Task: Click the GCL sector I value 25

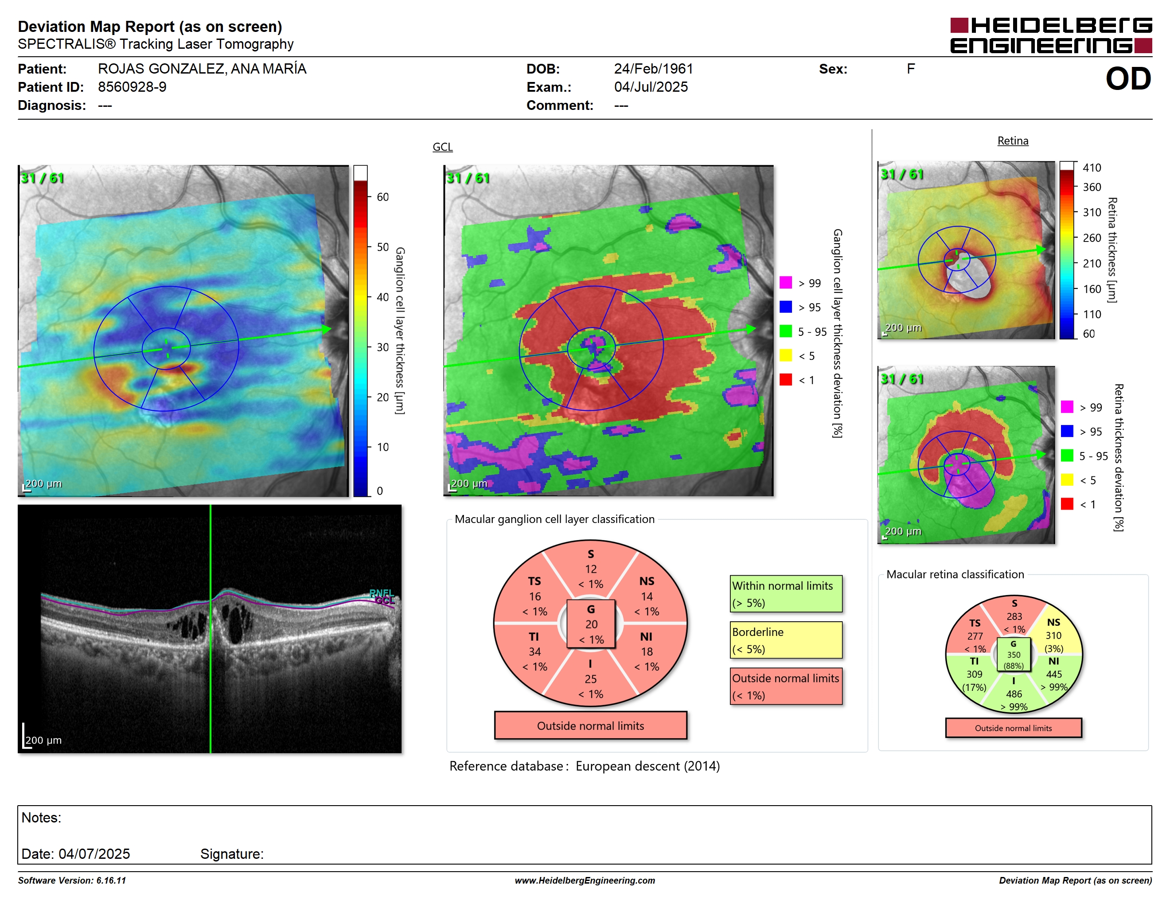Action: [x=590, y=679]
